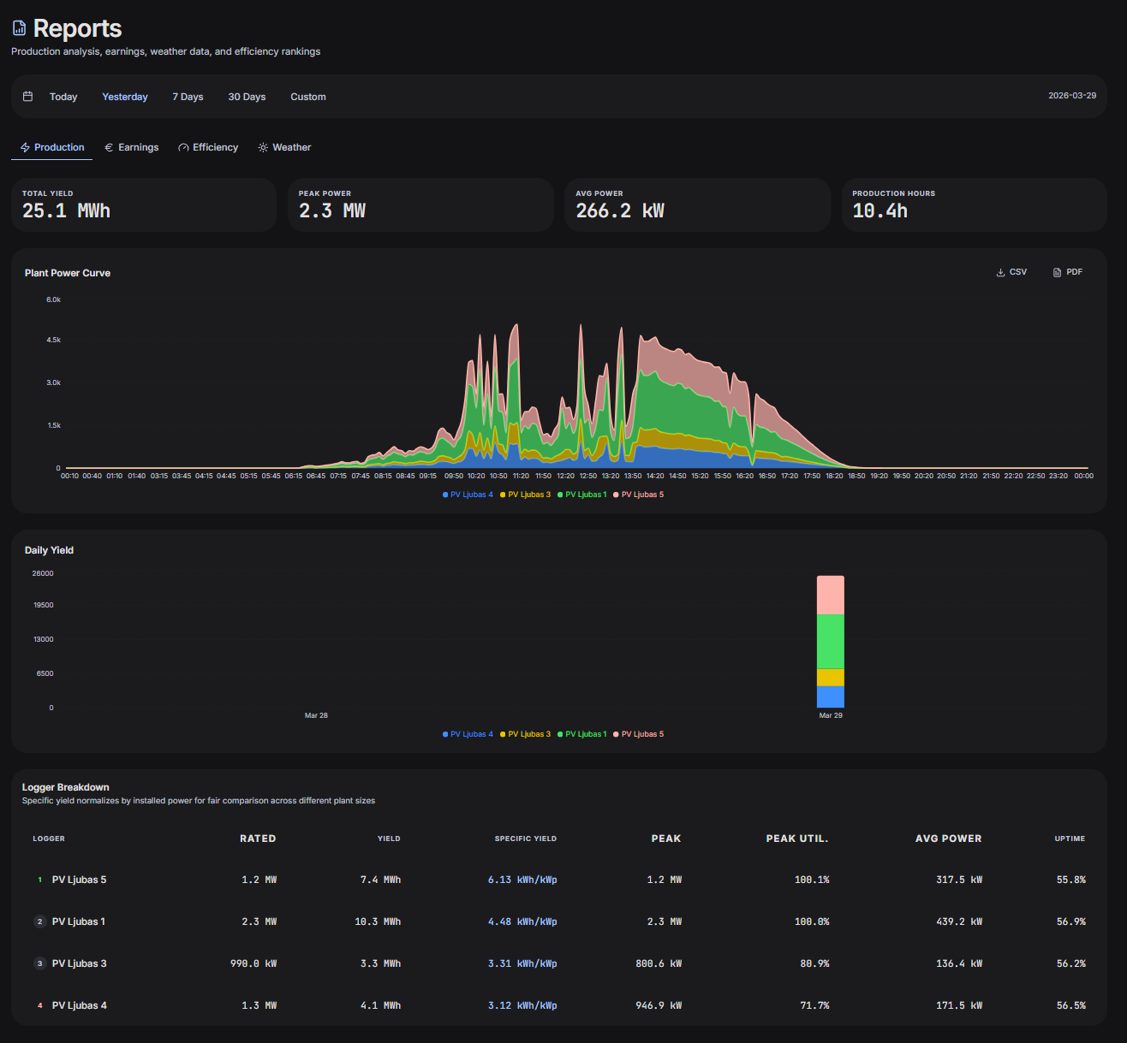The width and height of the screenshot is (1127, 1043).
Task: Click the stacked yield bar for Mar 29
Action: pos(830,642)
